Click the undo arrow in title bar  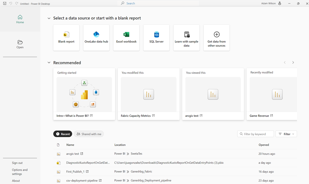point(11,3)
